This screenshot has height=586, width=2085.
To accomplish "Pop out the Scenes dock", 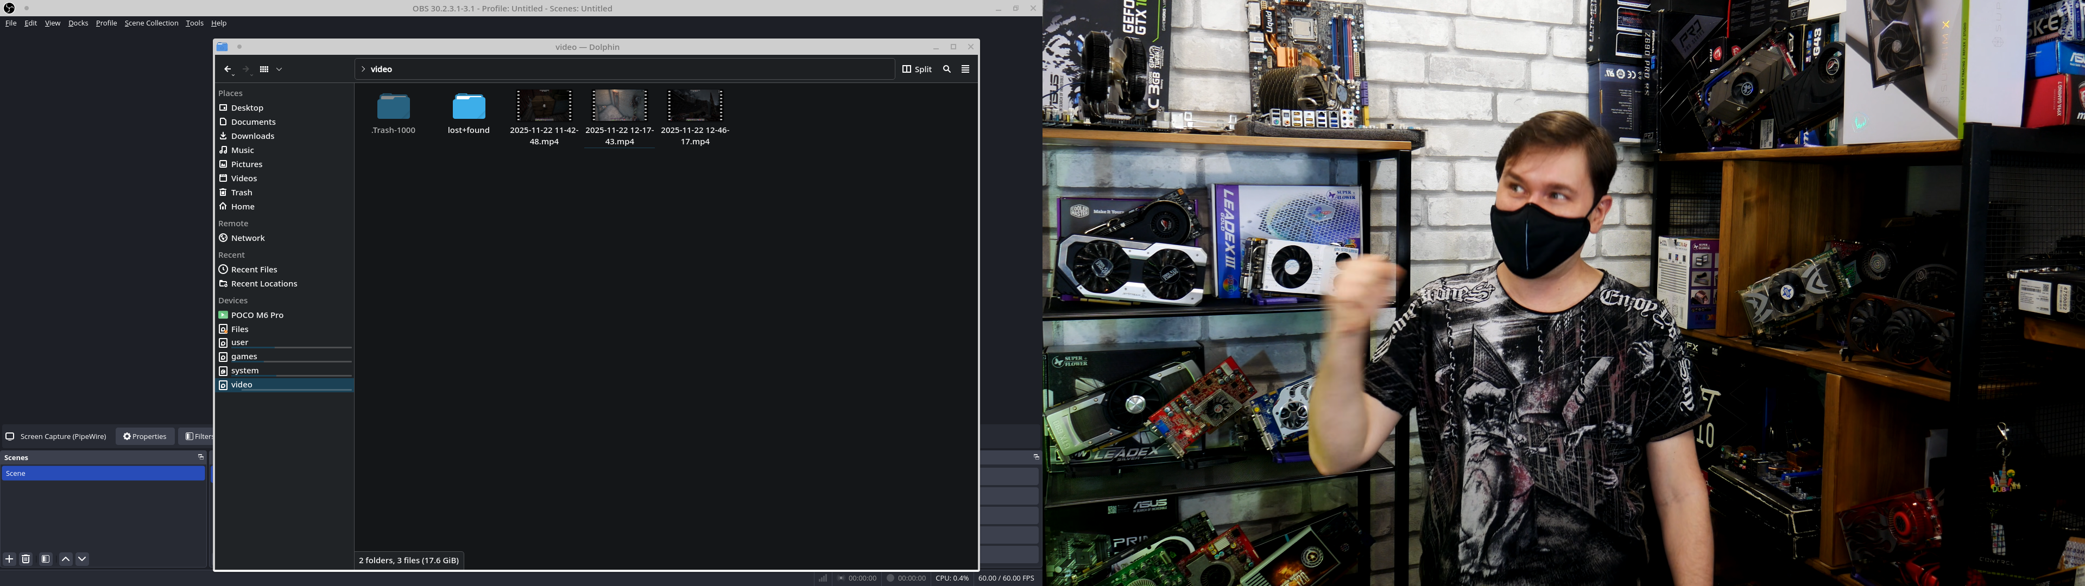I will [x=201, y=457].
